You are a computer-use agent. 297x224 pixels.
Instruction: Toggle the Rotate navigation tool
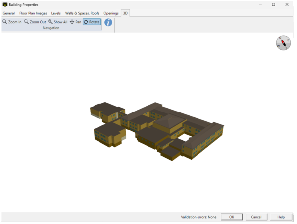tap(92, 22)
